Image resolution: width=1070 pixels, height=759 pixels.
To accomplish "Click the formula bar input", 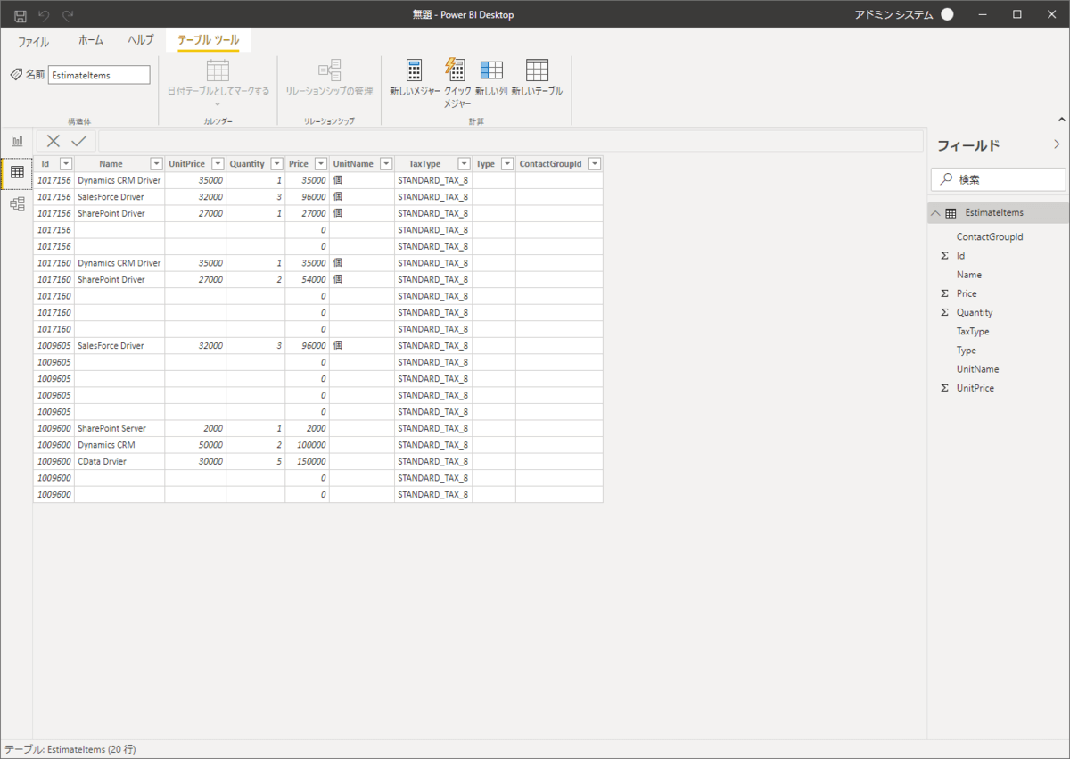I will coord(510,141).
